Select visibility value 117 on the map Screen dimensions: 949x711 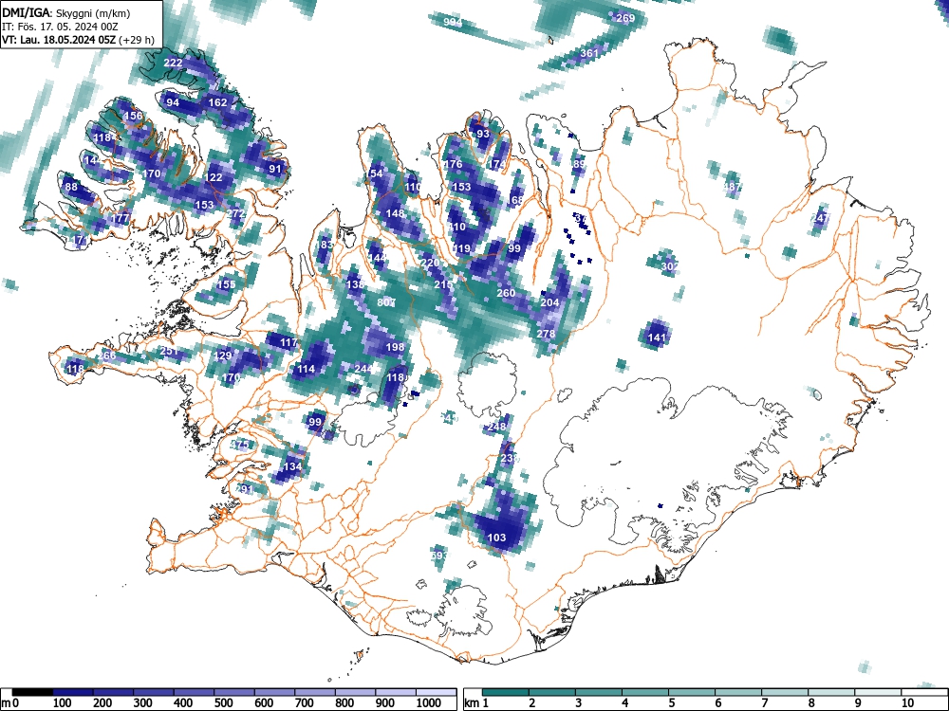click(x=288, y=342)
